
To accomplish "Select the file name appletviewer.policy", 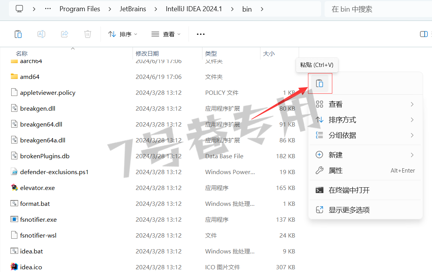I will [x=48, y=93].
